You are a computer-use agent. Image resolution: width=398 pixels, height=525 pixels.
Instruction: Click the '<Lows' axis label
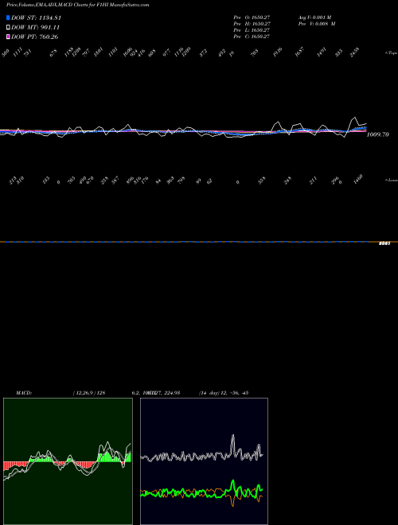coord(392,180)
